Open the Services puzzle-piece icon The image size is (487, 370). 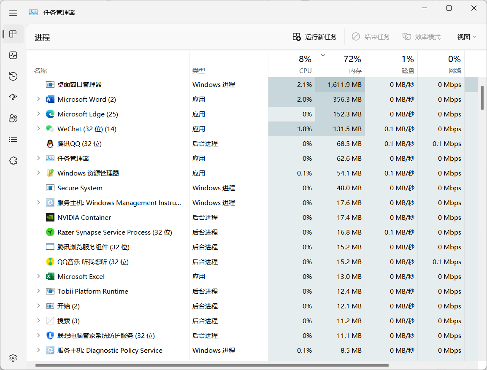13,161
